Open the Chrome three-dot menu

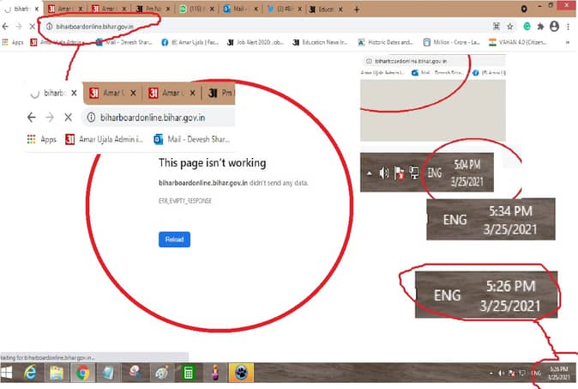570,27
